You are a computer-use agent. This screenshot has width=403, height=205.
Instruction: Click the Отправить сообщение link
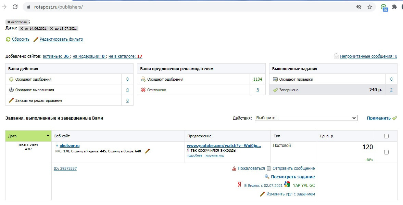click(293, 168)
